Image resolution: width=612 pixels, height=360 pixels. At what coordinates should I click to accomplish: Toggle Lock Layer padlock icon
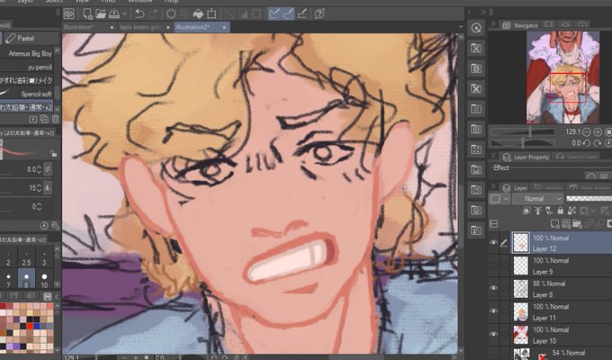pyautogui.click(x=560, y=211)
